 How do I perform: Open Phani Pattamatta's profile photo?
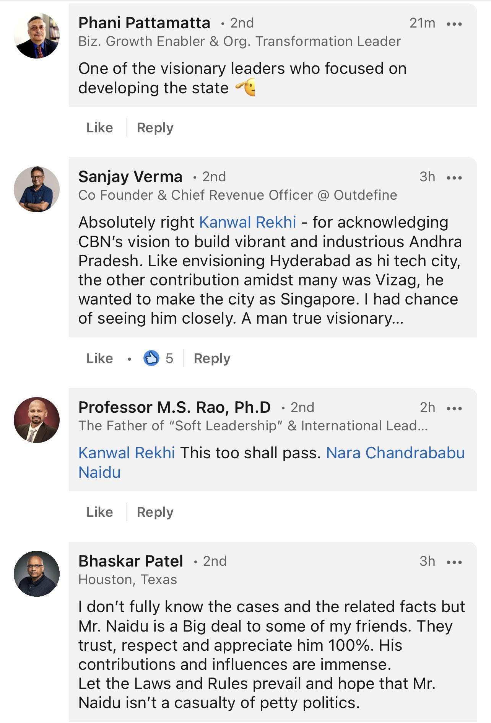(37, 36)
